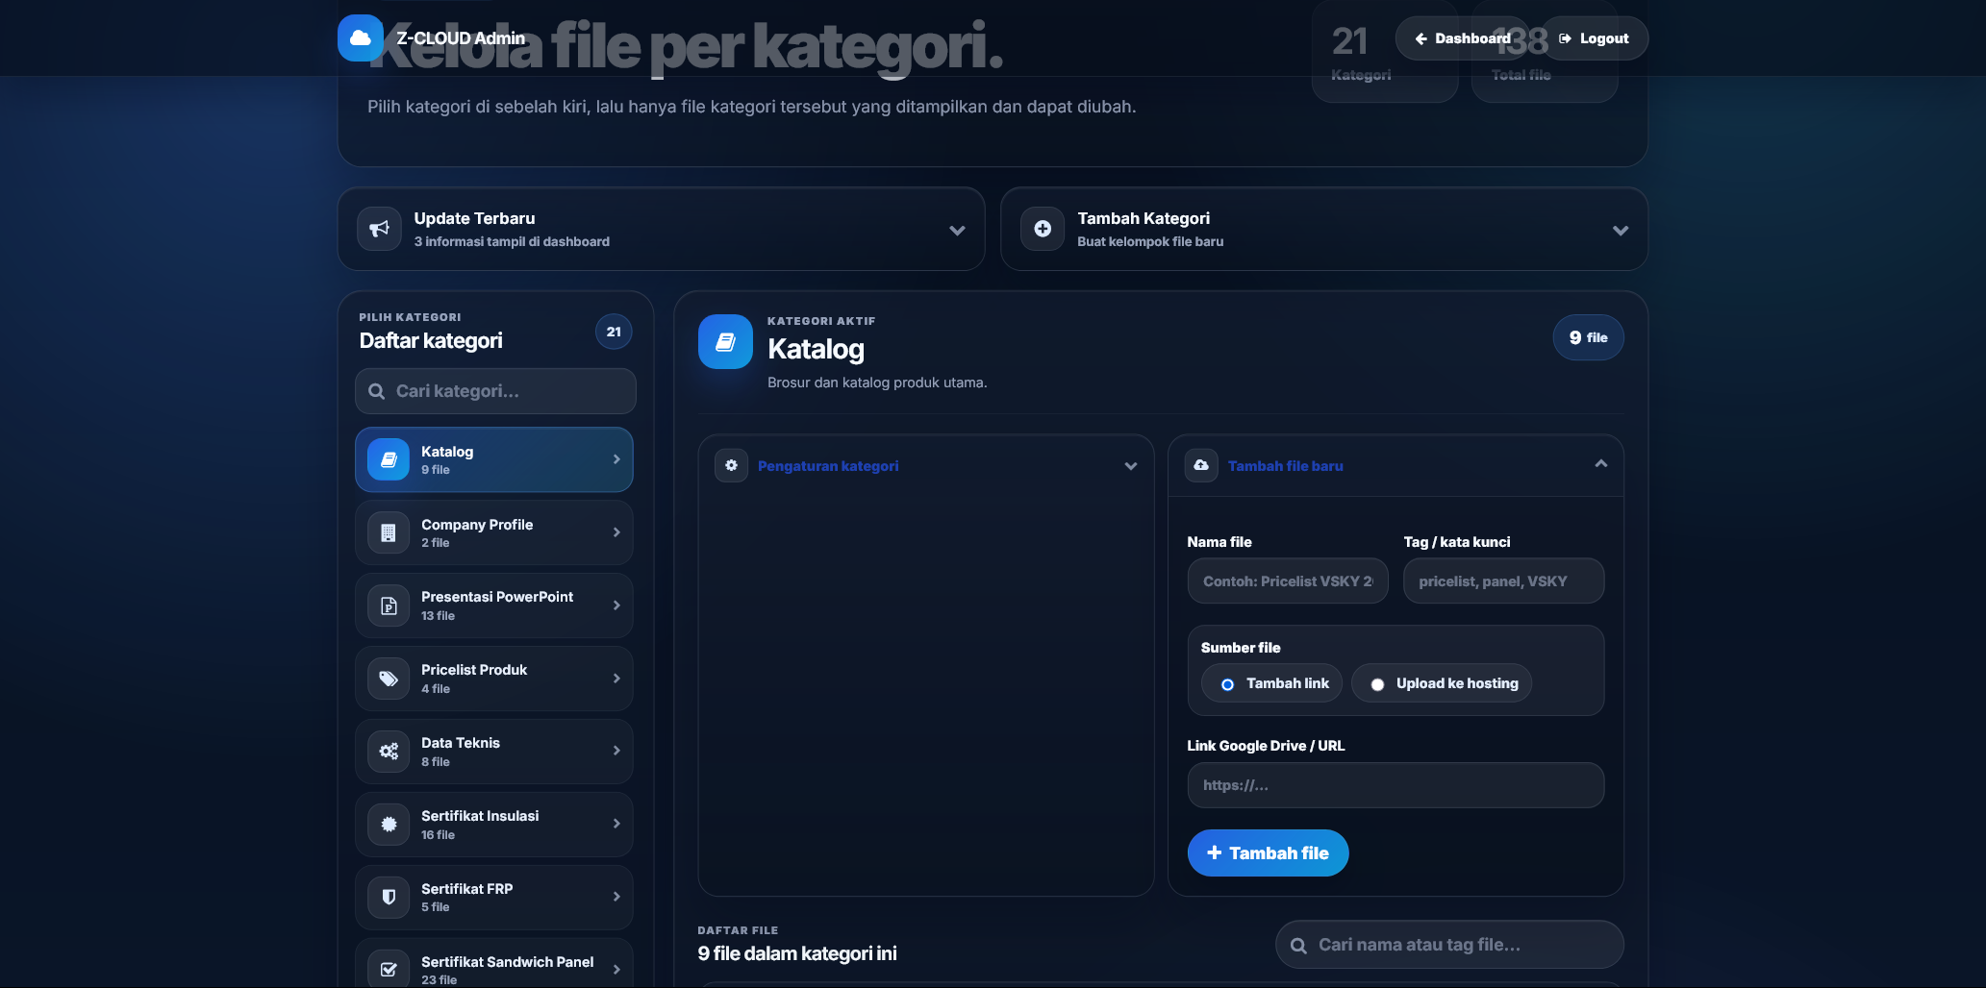Click the Pengaturan kategori link text
This screenshot has width=1986, height=988.
[x=828, y=466]
